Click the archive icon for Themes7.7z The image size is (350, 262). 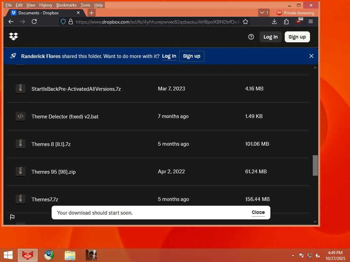20,199
